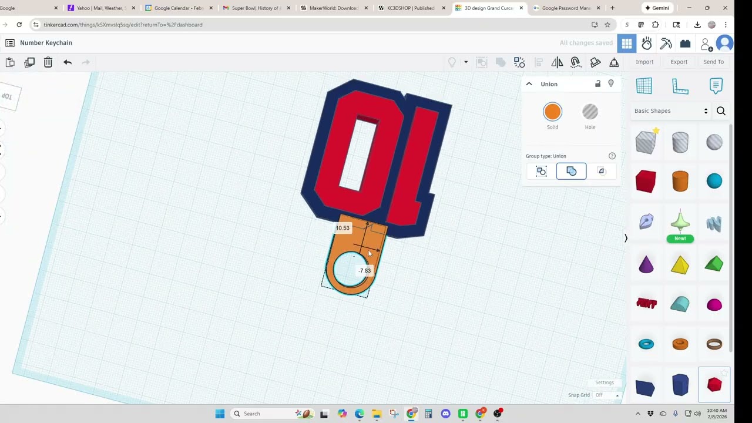
Task: Pick the striped hole Cylinder shape
Action: (680, 142)
